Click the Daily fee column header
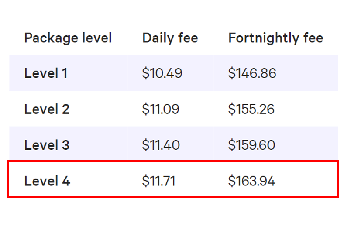344x237 pixels. [170, 38]
